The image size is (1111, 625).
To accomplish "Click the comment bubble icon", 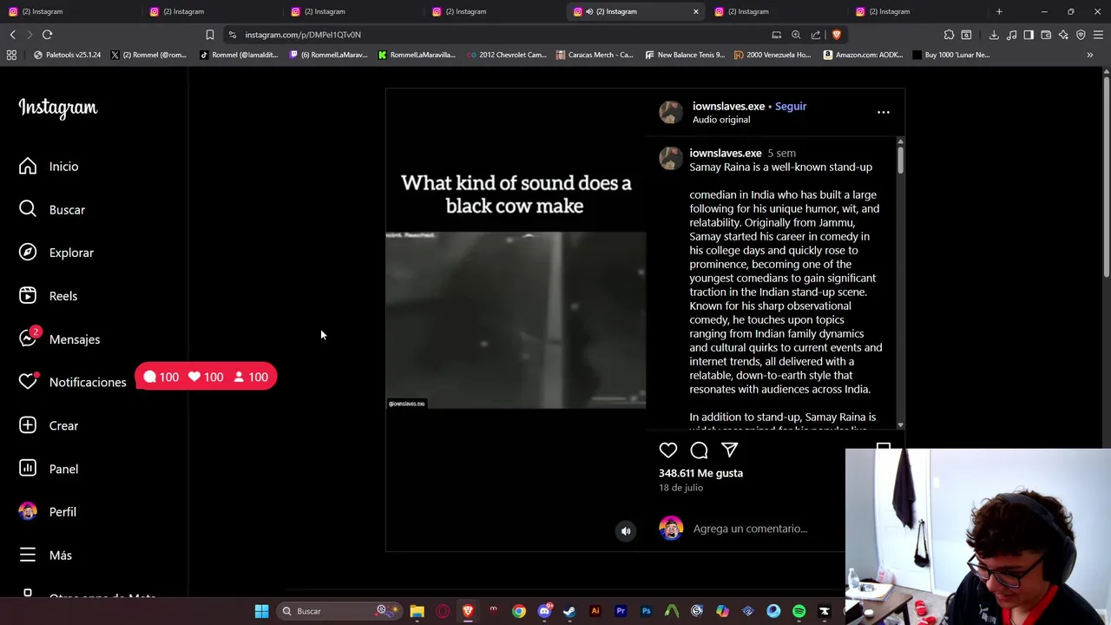I will [699, 450].
